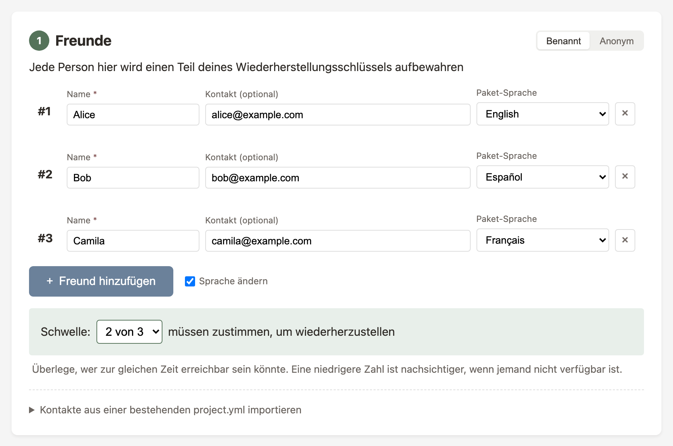Switch to the Anonym tab
The height and width of the screenshot is (446, 673).
616,41
